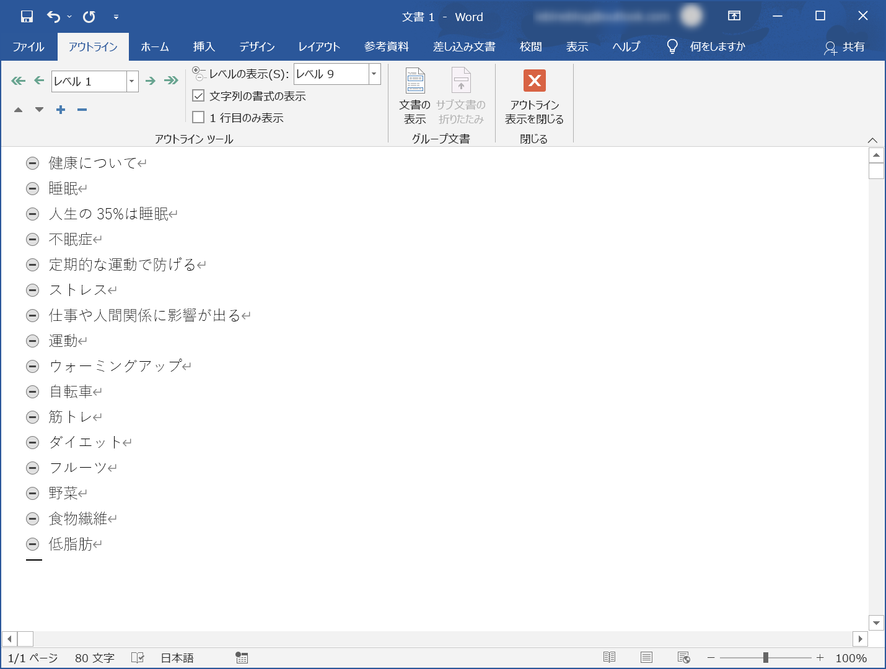Demote to body text with double right arrow
The width and height of the screenshot is (886, 669).
coord(171,81)
